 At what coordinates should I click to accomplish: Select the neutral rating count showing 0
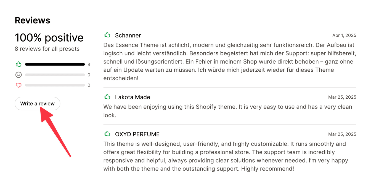tap(89, 74)
